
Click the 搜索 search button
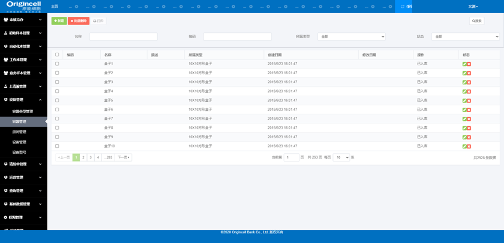477,21
